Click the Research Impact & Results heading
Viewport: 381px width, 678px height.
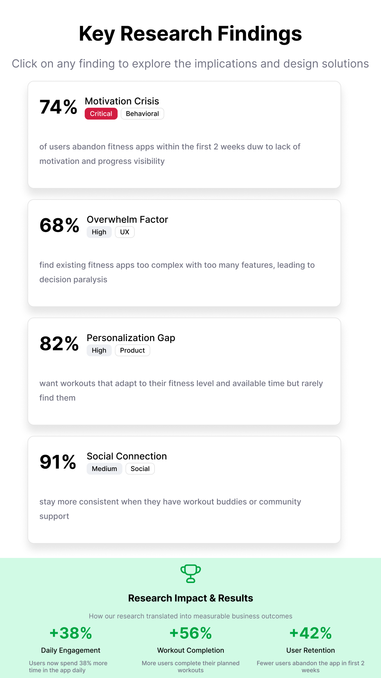coord(190,598)
